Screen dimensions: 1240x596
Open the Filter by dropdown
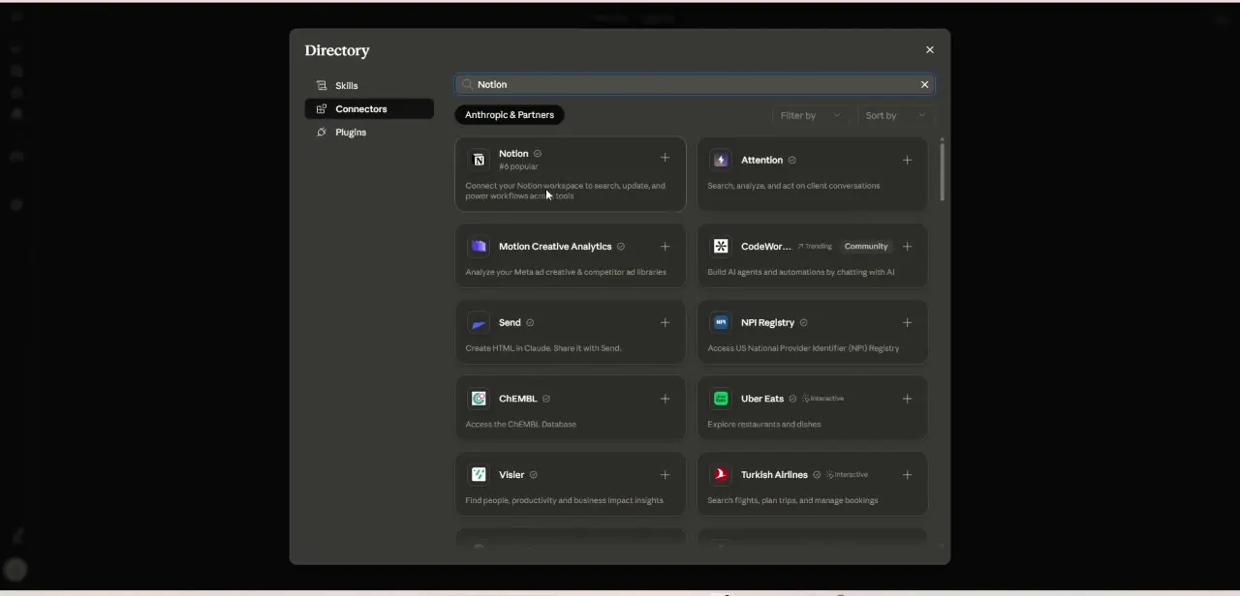click(811, 115)
